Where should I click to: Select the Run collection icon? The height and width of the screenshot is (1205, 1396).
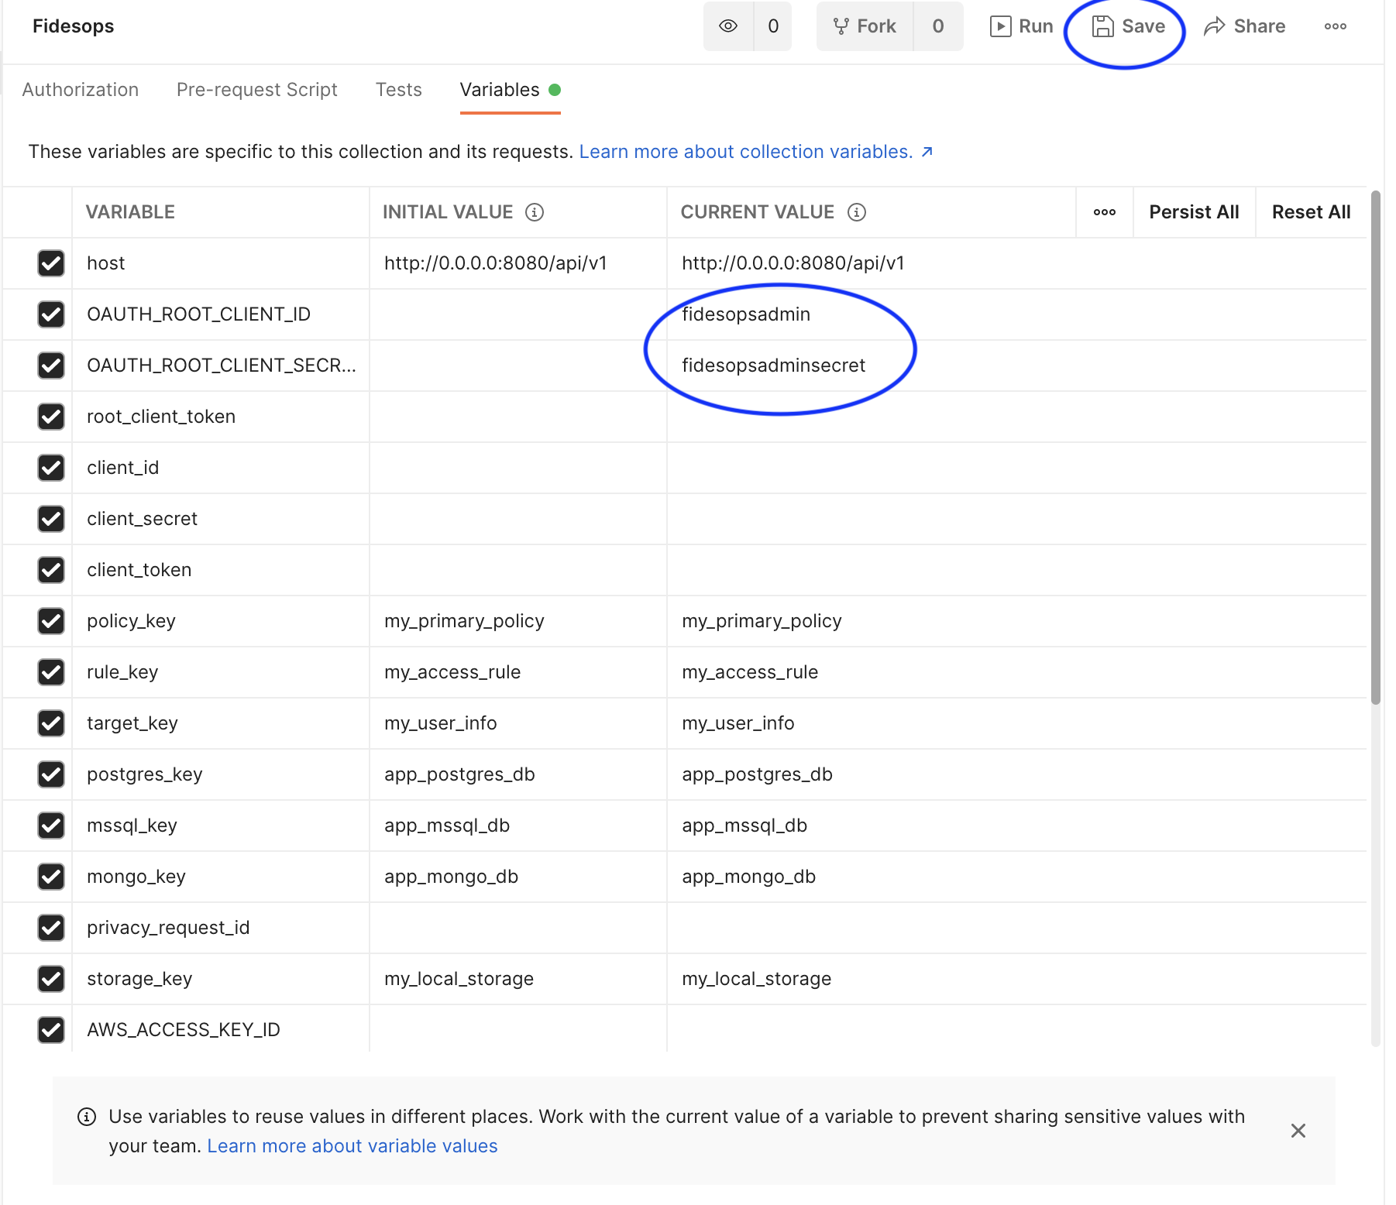1002,26
